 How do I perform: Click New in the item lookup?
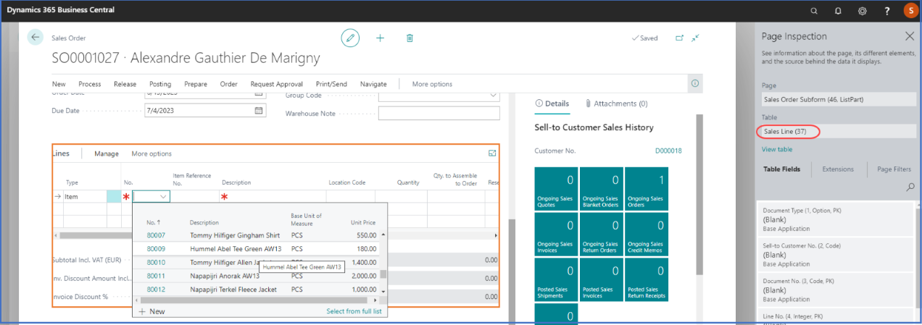(x=151, y=311)
